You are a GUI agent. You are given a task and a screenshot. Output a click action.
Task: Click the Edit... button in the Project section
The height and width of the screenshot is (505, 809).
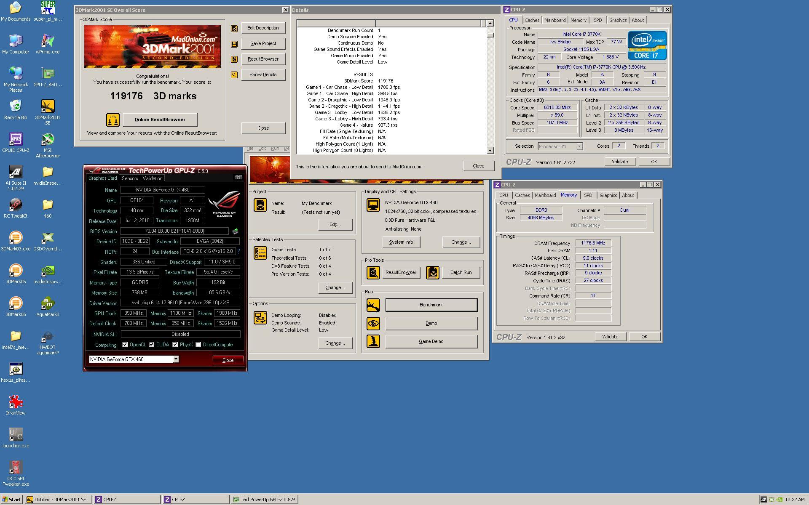[x=335, y=225]
